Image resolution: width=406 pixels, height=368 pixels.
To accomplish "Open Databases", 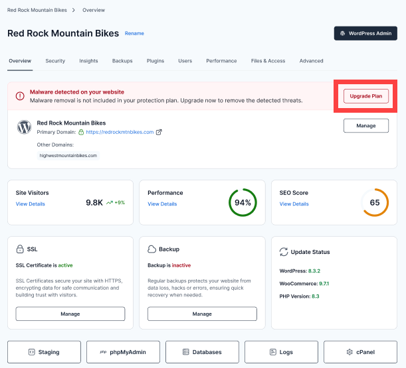I will click(x=202, y=352).
